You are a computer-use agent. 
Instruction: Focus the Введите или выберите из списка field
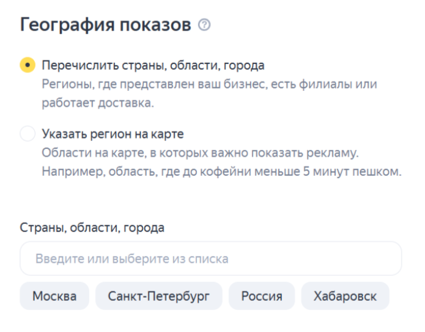[x=210, y=259]
